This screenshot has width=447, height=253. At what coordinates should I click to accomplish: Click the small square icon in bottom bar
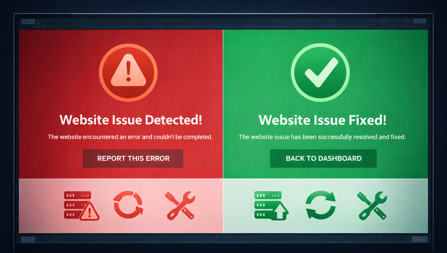408,240
